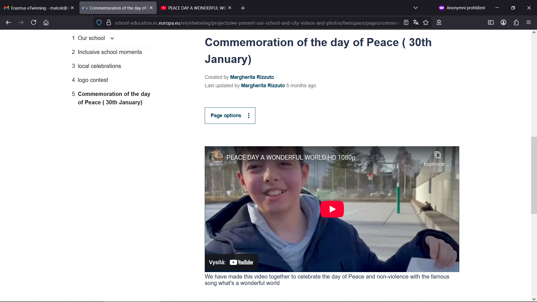
Task: Switch to the Erasmus eTwinning Gmail tab
Action: tap(37, 8)
